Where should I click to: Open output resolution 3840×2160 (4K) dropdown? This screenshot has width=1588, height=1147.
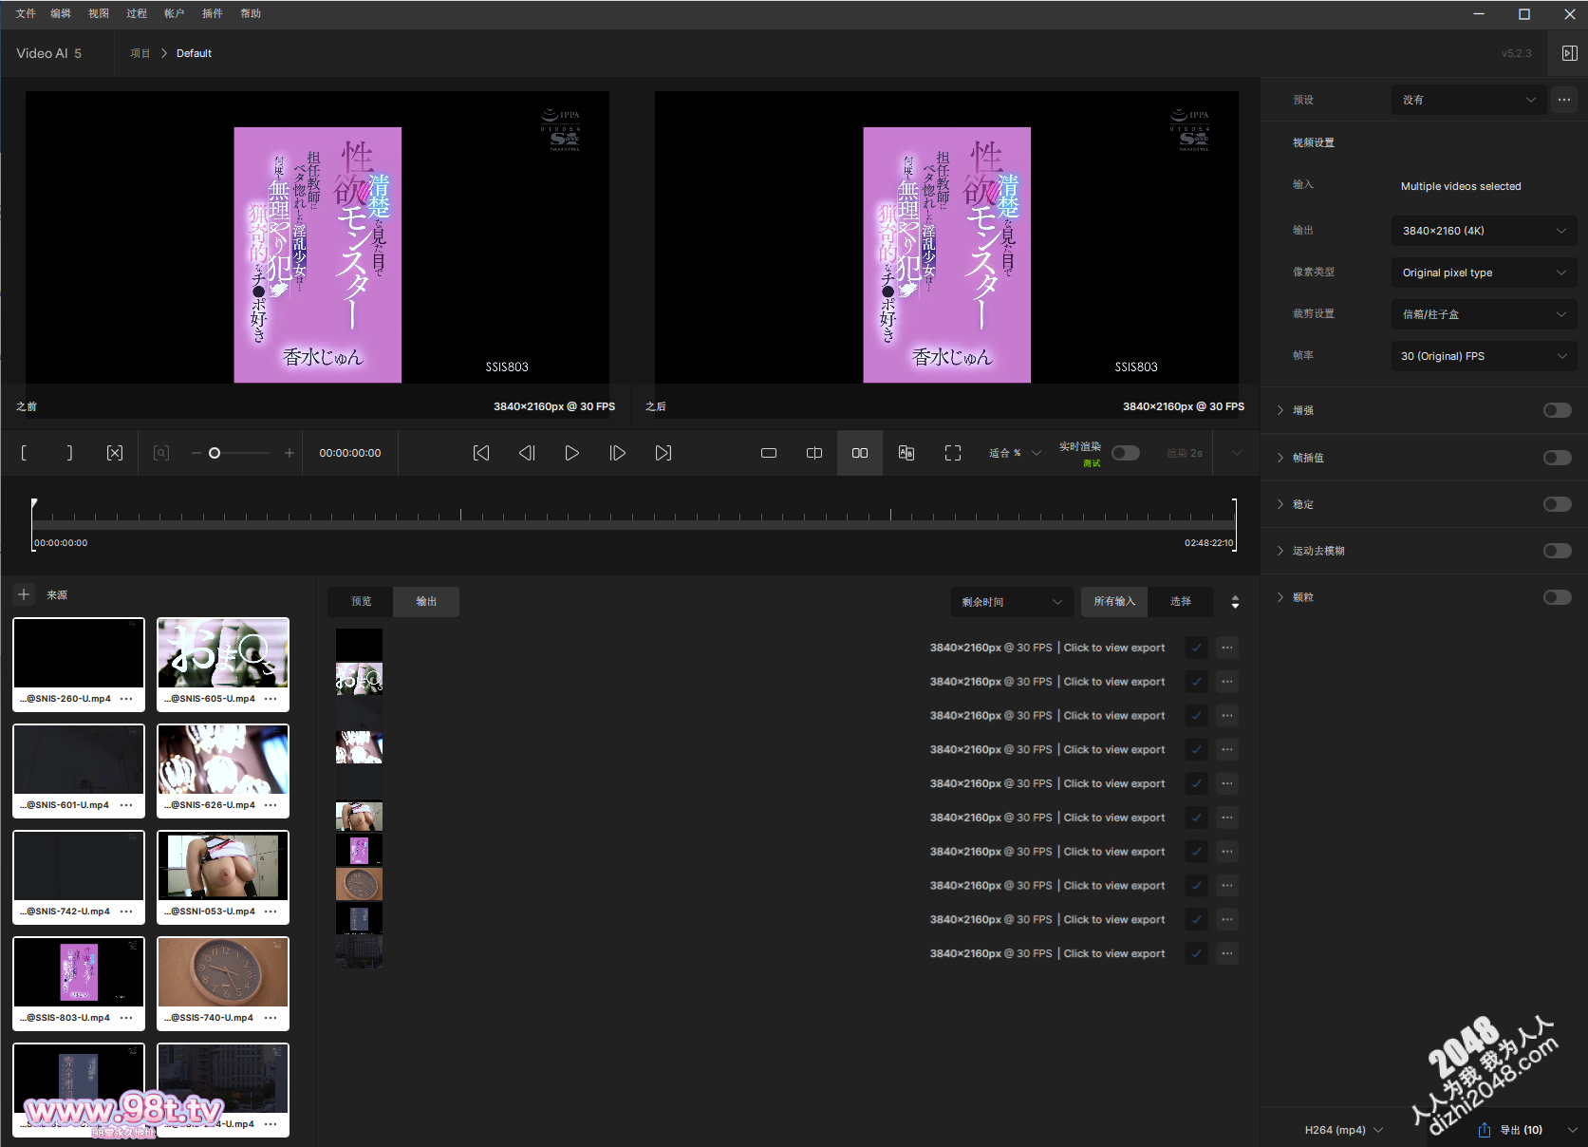(1485, 231)
